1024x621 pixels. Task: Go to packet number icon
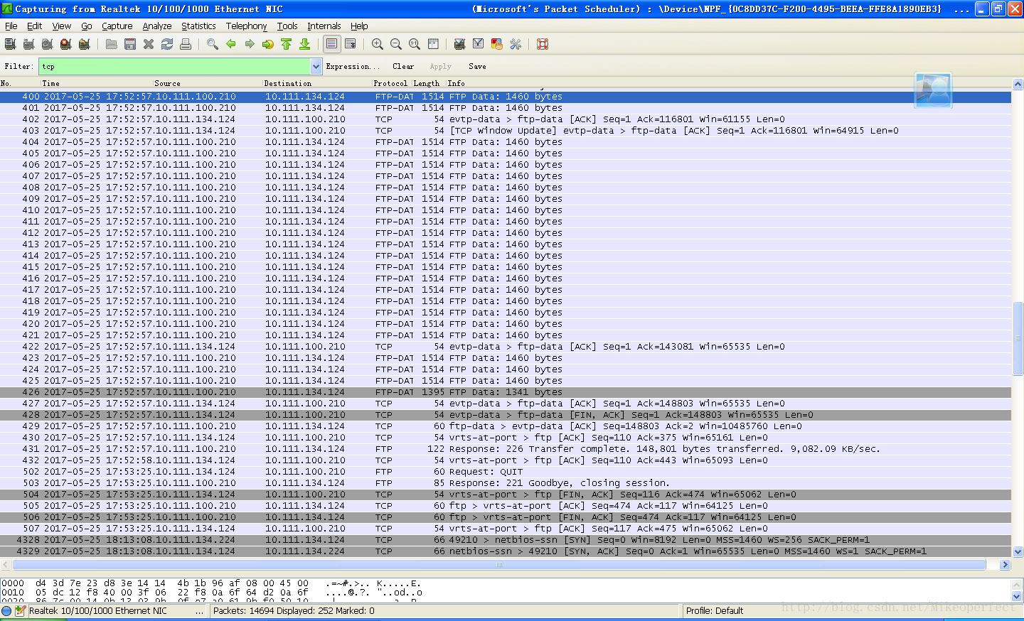pyautogui.click(x=268, y=44)
